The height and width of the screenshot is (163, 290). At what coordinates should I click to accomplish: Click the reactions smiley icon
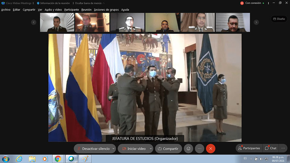(188, 148)
